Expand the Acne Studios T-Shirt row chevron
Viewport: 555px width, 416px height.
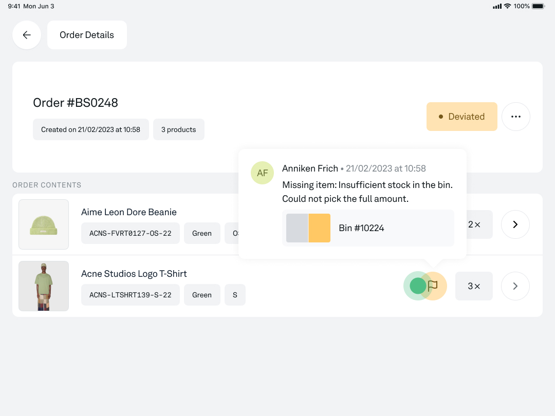click(x=515, y=286)
